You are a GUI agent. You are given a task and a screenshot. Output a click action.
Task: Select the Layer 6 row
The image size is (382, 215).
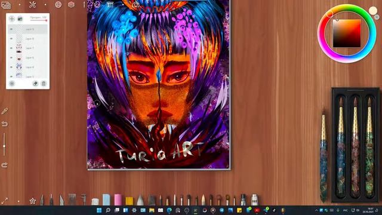pos(28,58)
